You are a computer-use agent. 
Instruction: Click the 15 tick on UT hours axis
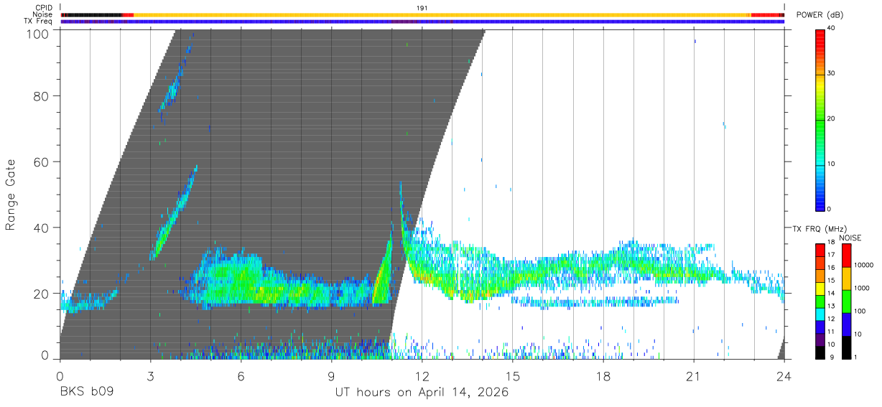[513, 375]
